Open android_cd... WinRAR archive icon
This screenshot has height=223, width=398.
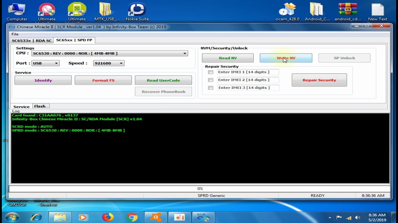click(348, 12)
